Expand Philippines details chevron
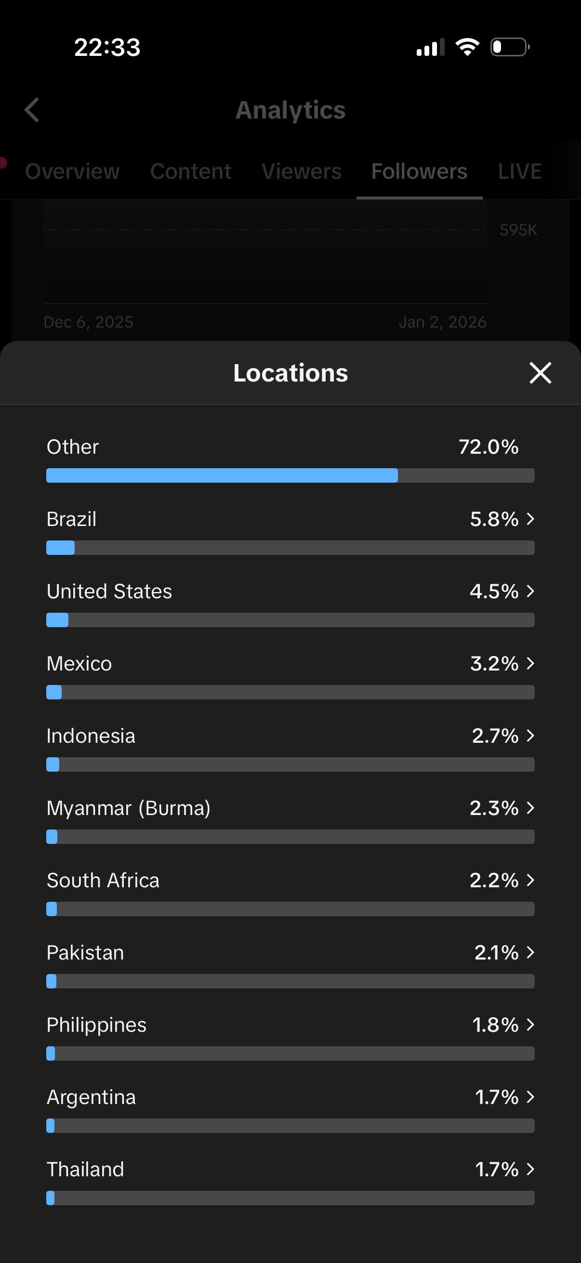Viewport: 581px width, 1263px height. click(x=530, y=1025)
